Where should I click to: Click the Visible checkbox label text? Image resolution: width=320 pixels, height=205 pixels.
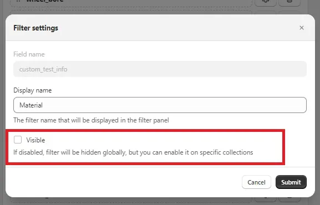pyautogui.click(x=35, y=140)
